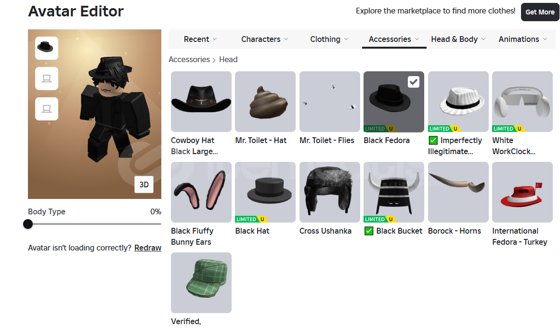560x329 pixels.
Task: Select the Imperfectly Illegitimate white fedora tile
Action: tap(458, 102)
